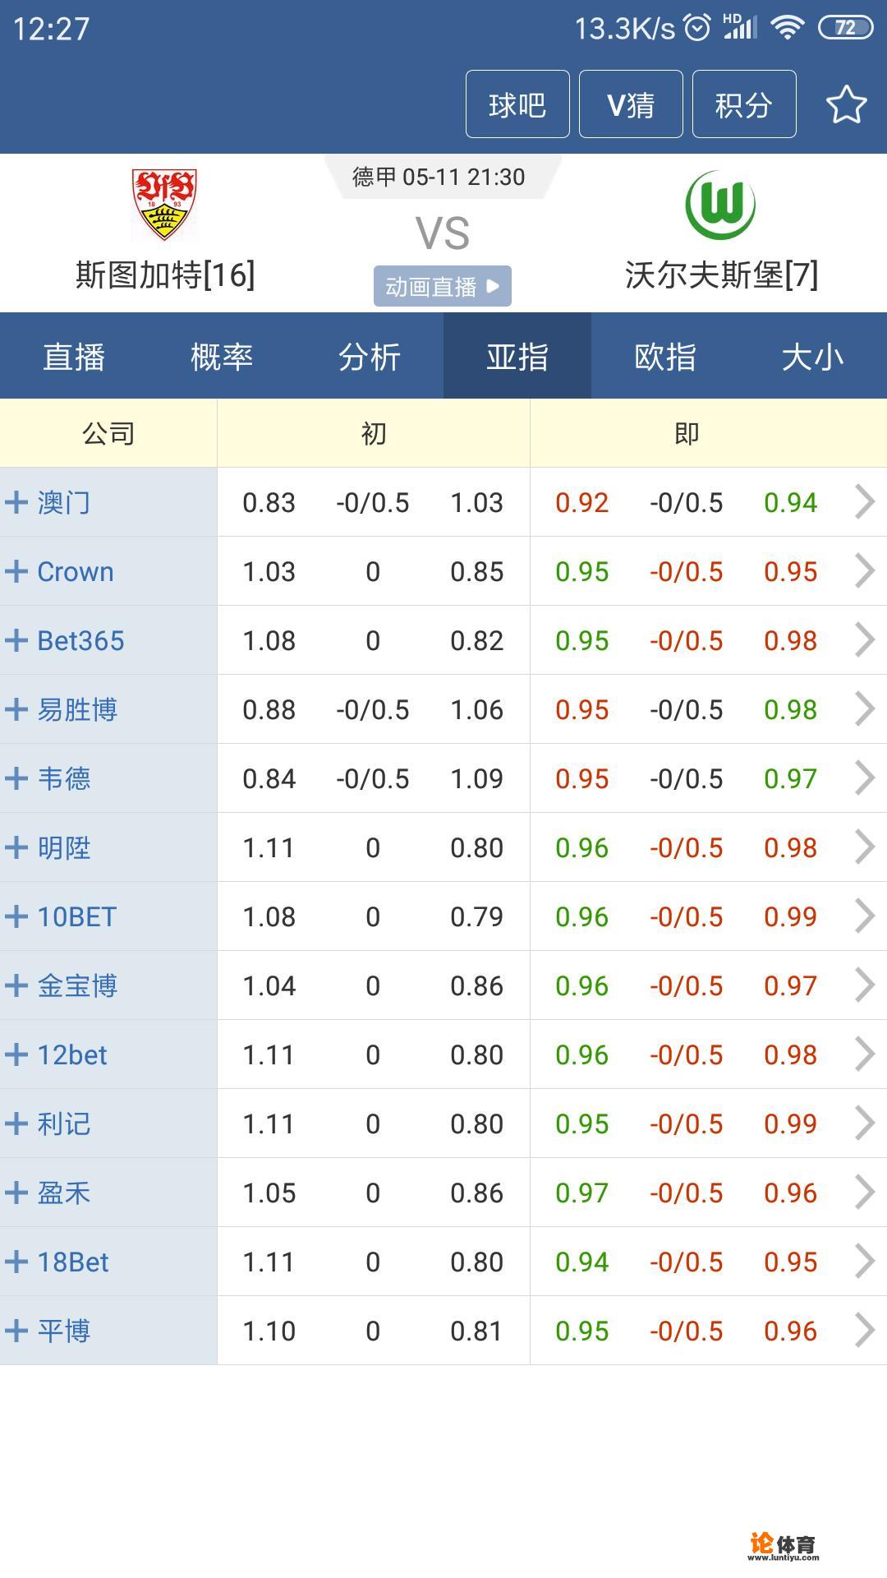Tap the 斯图加特[16] team name
Viewport: 887px width, 1578px height.
tap(165, 275)
